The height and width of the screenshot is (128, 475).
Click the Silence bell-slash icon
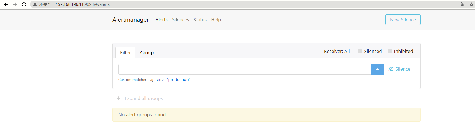pos(391,69)
